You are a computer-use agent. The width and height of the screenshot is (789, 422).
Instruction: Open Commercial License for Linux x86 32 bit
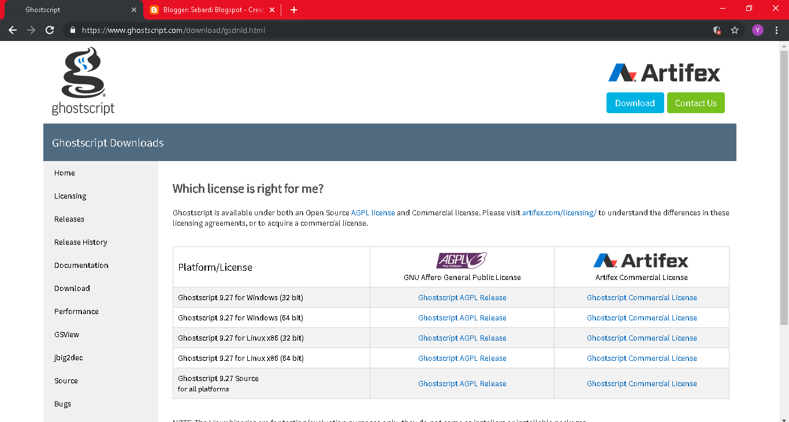(x=642, y=338)
